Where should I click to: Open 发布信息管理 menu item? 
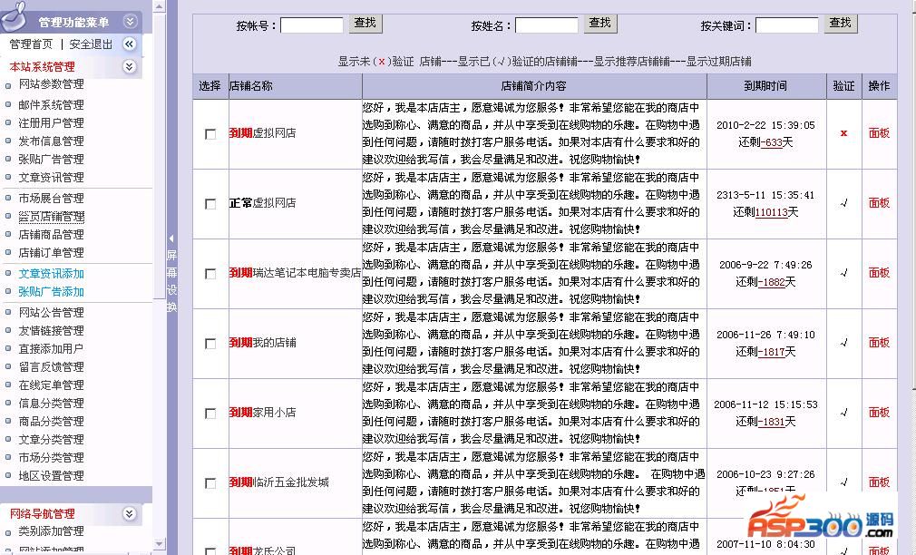[x=51, y=141]
